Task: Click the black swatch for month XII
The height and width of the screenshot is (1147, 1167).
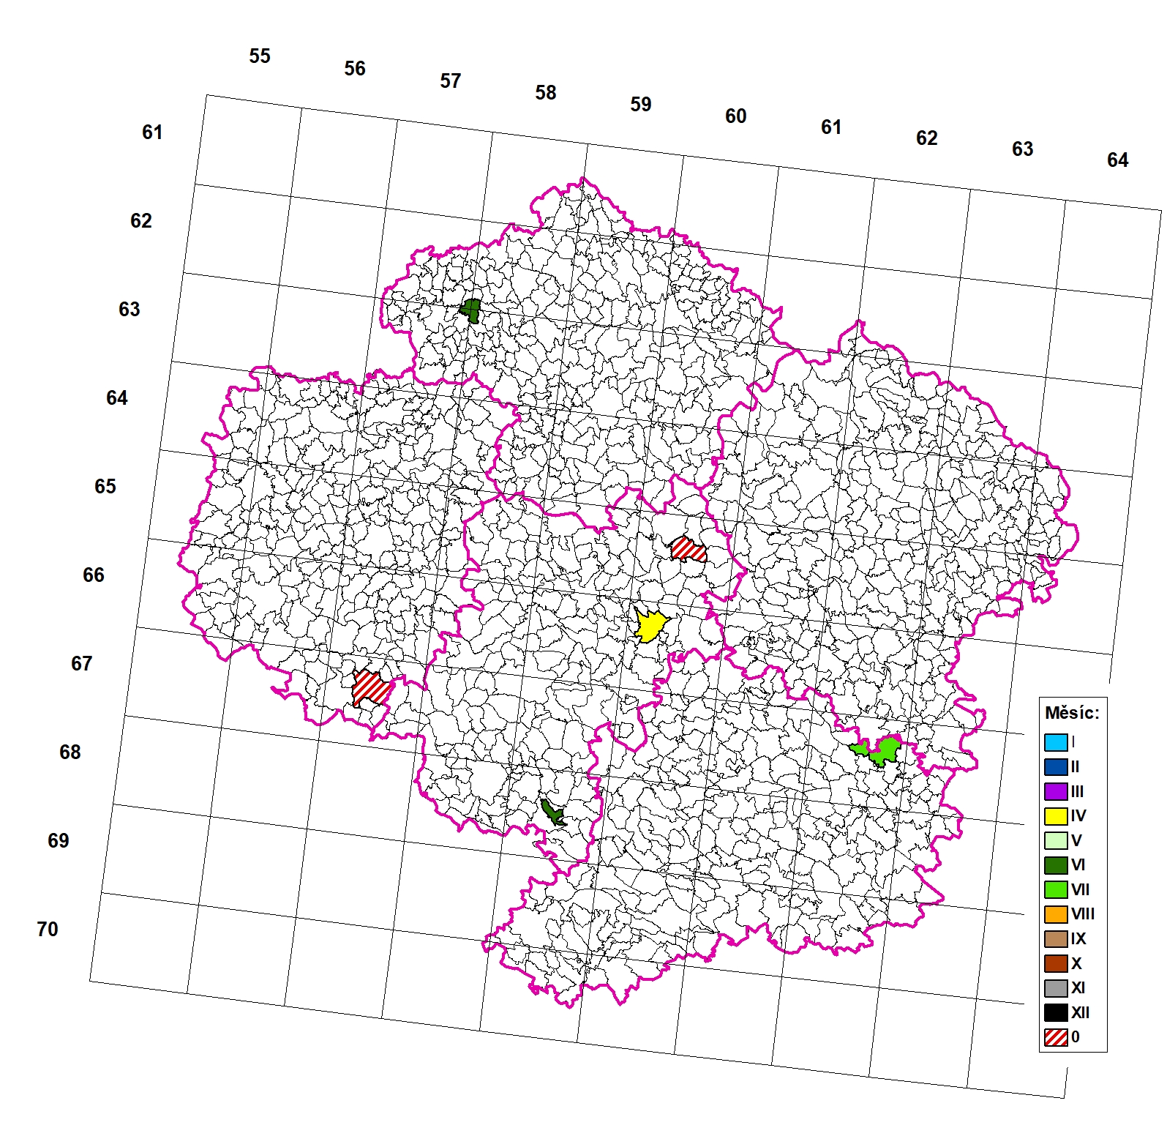Action: tap(1056, 1012)
